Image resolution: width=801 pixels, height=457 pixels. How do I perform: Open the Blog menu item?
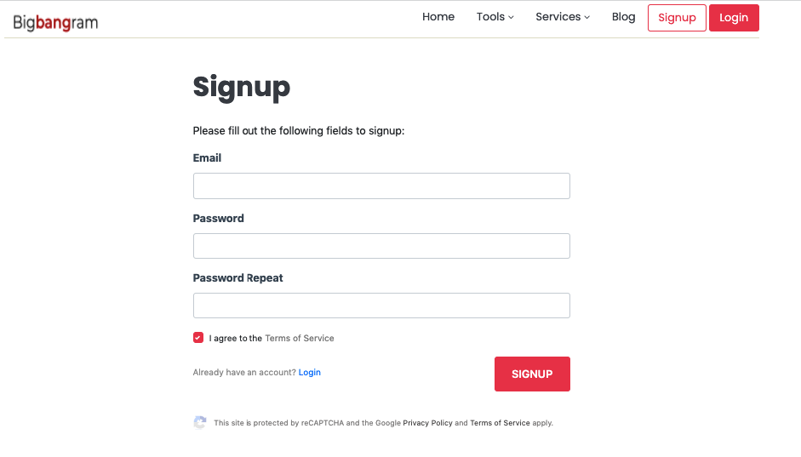coord(623,17)
